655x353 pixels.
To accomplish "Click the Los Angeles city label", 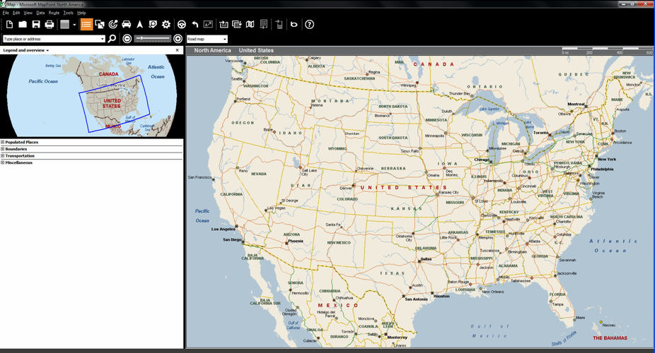I will click(223, 229).
